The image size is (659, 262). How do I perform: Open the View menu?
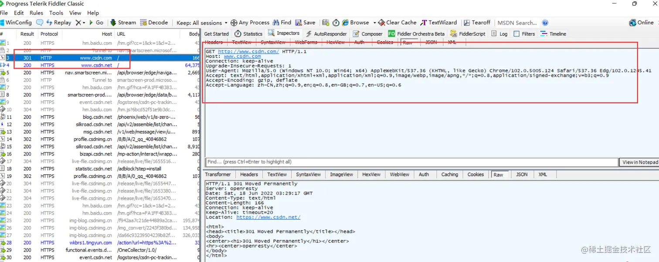(75, 13)
